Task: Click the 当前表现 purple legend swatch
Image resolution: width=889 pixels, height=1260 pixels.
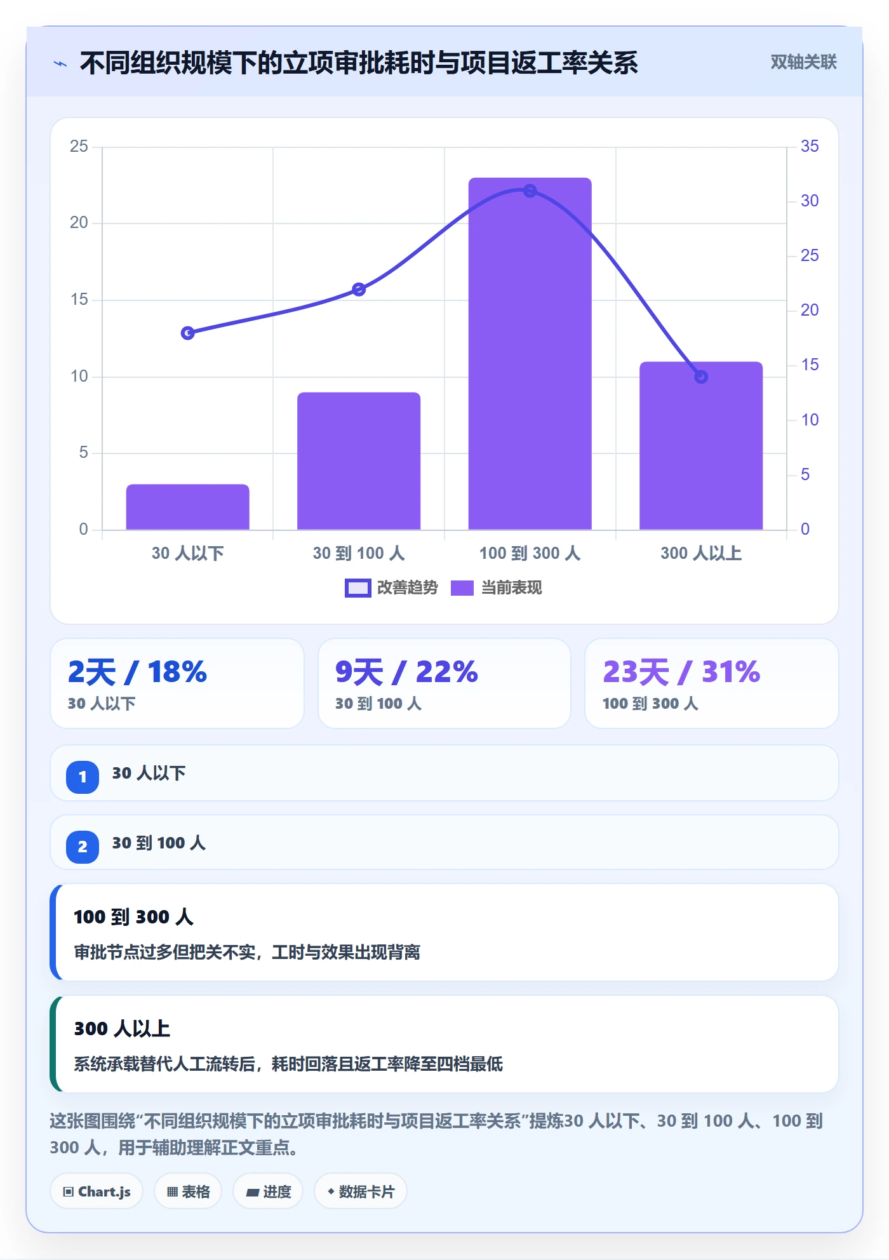Action: click(x=462, y=588)
